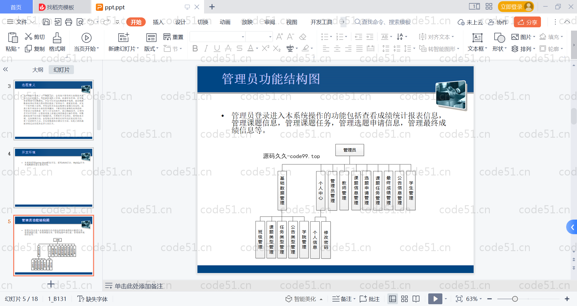Open the font name combo box
Screen dimensions: 577x306
(217, 37)
